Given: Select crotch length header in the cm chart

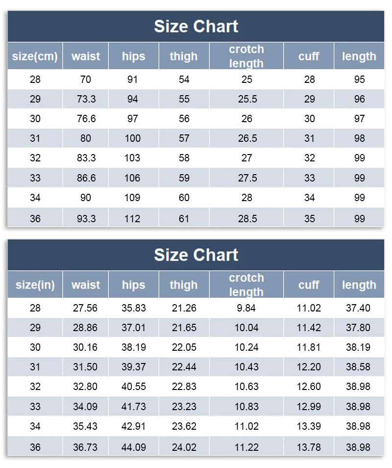Looking at the screenshot, I should click(x=246, y=56).
